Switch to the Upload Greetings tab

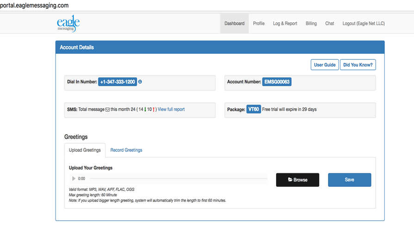(85, 150)
